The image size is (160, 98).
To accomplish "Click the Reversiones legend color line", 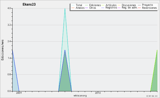I will coord(139,8).
